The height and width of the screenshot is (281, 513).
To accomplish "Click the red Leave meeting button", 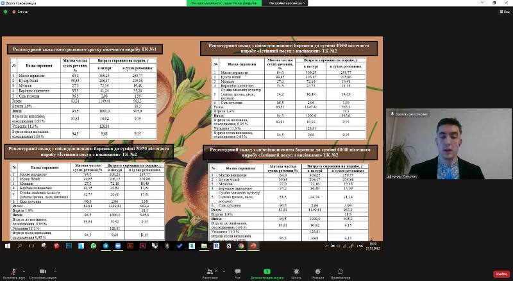I will 501,274.
